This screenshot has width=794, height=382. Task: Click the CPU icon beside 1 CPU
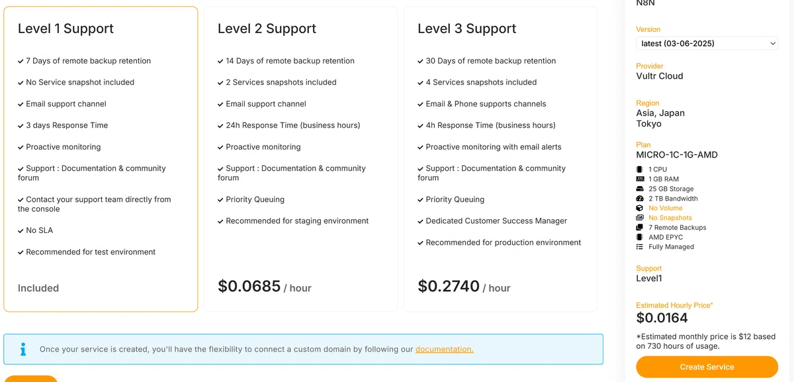coord(639,169)
